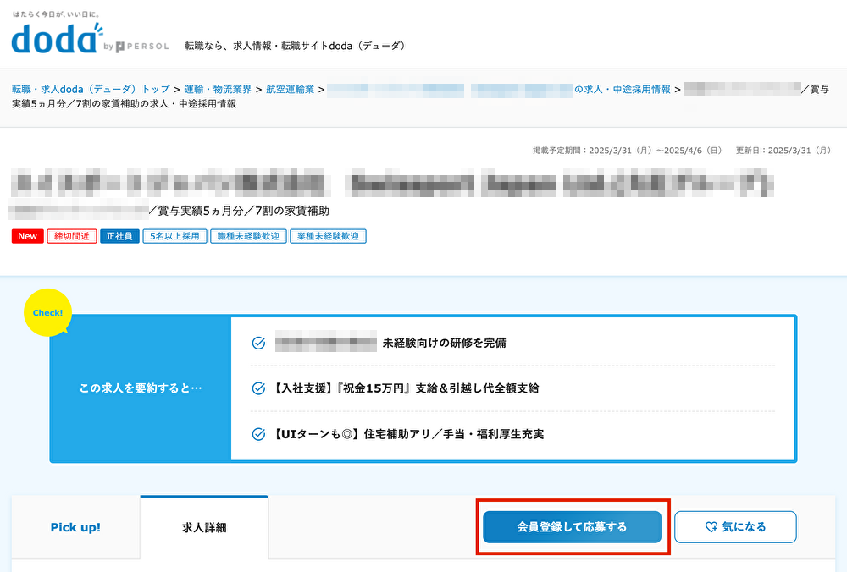Click checkmark icon beside UIターン line

tap(258, 434)
